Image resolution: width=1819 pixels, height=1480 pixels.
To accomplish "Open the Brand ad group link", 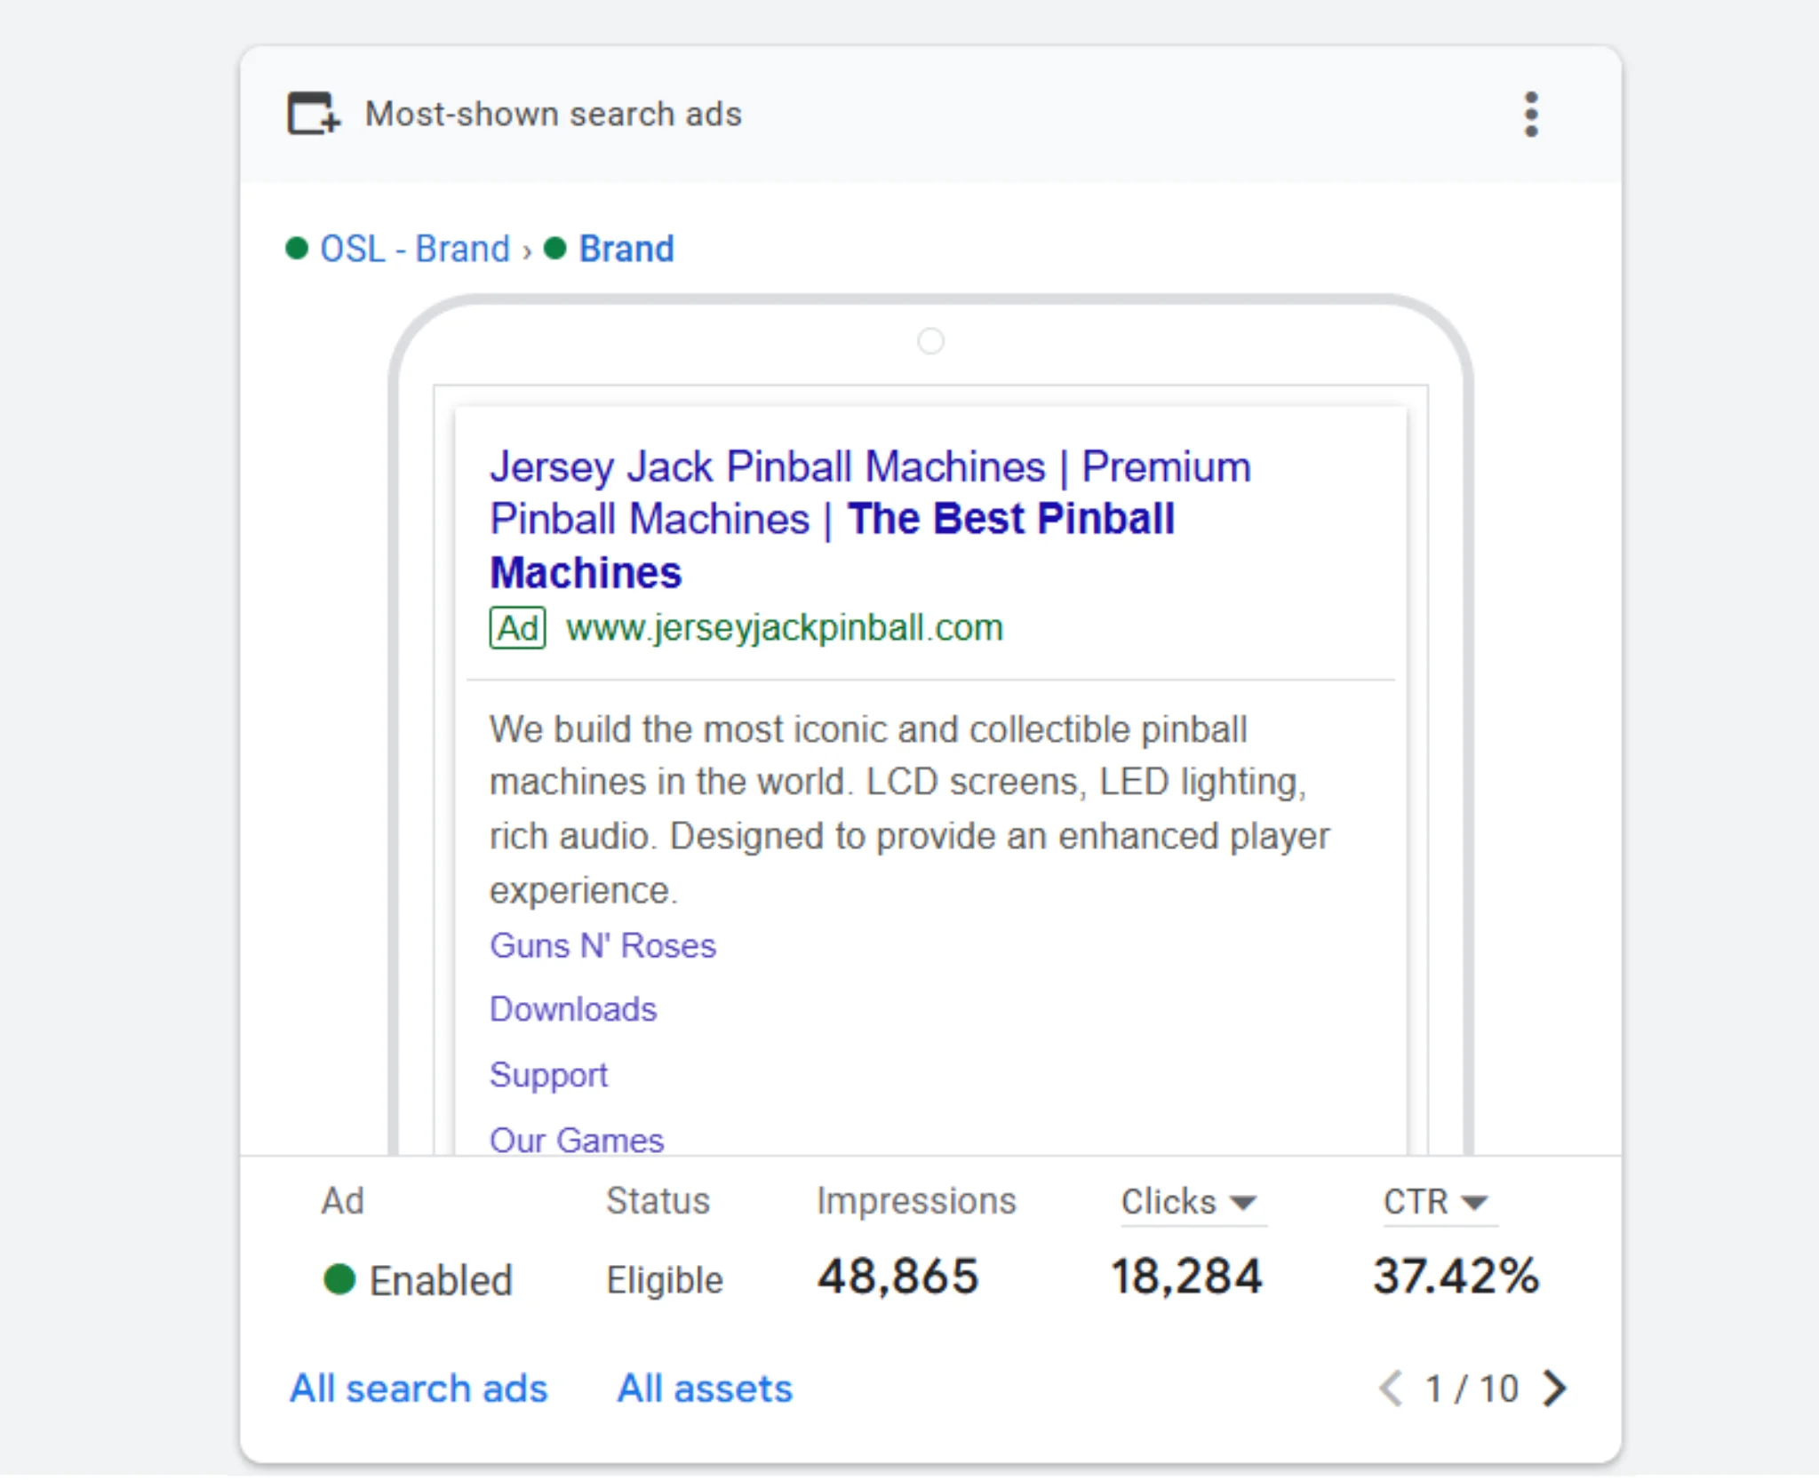I will tap(626, 249).
